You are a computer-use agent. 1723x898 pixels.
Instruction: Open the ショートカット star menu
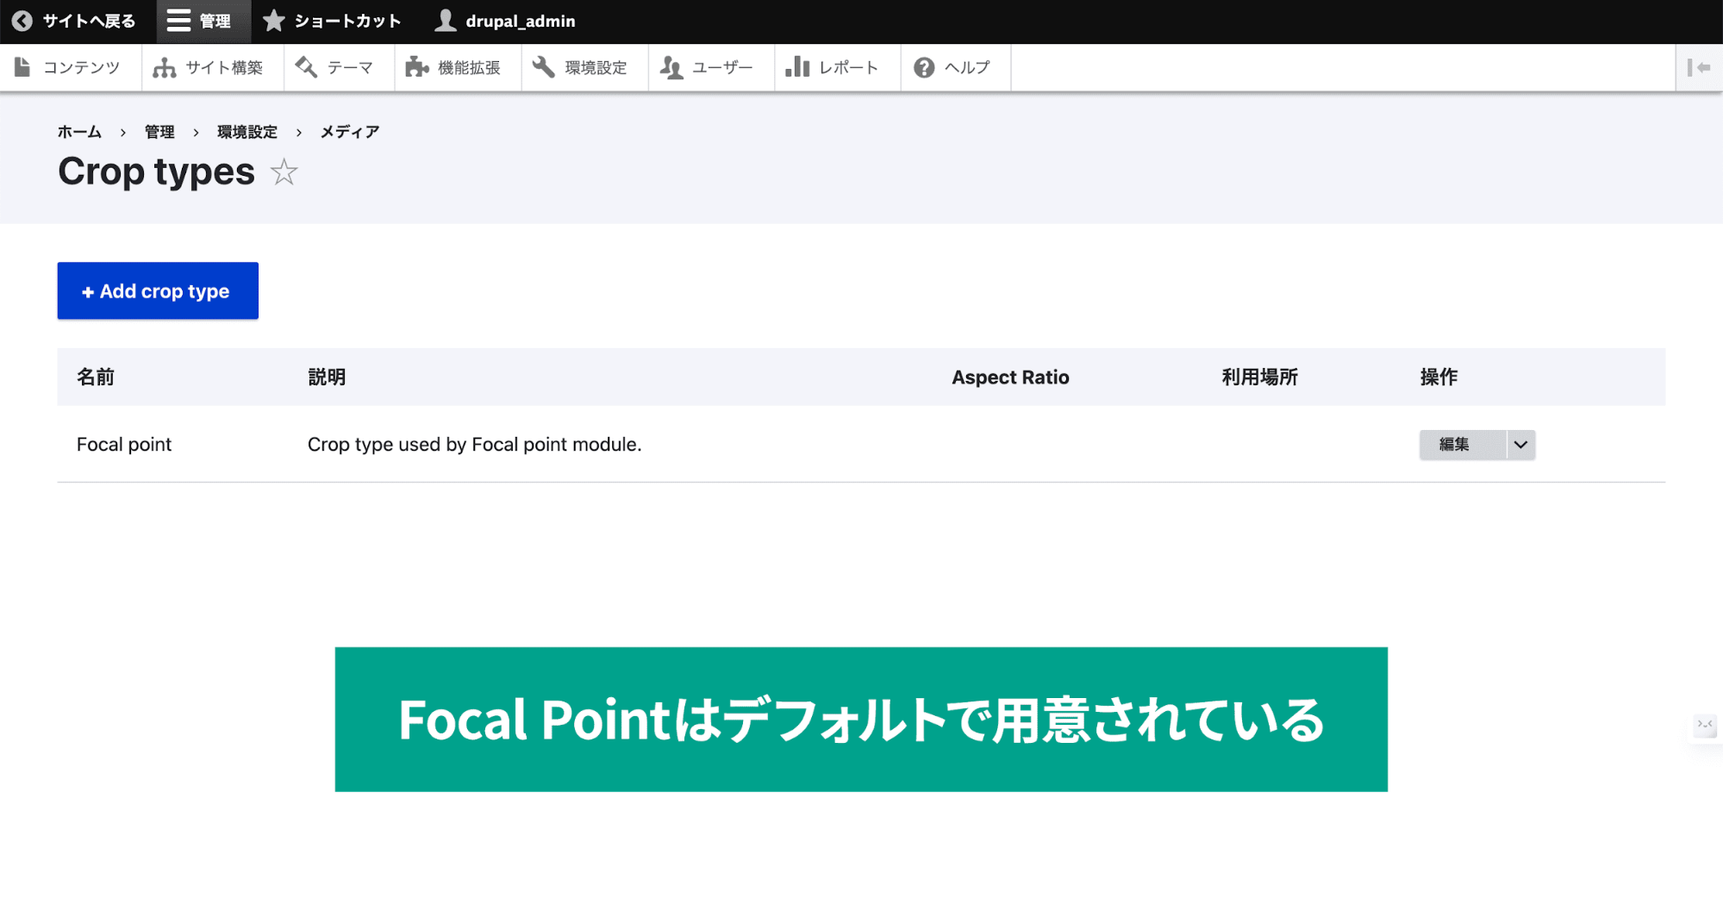[332, 21]
